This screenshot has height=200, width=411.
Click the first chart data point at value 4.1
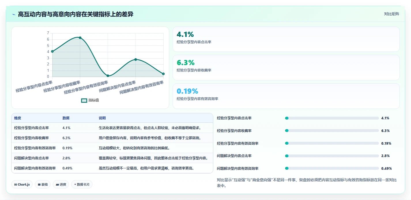click(52, 51)
